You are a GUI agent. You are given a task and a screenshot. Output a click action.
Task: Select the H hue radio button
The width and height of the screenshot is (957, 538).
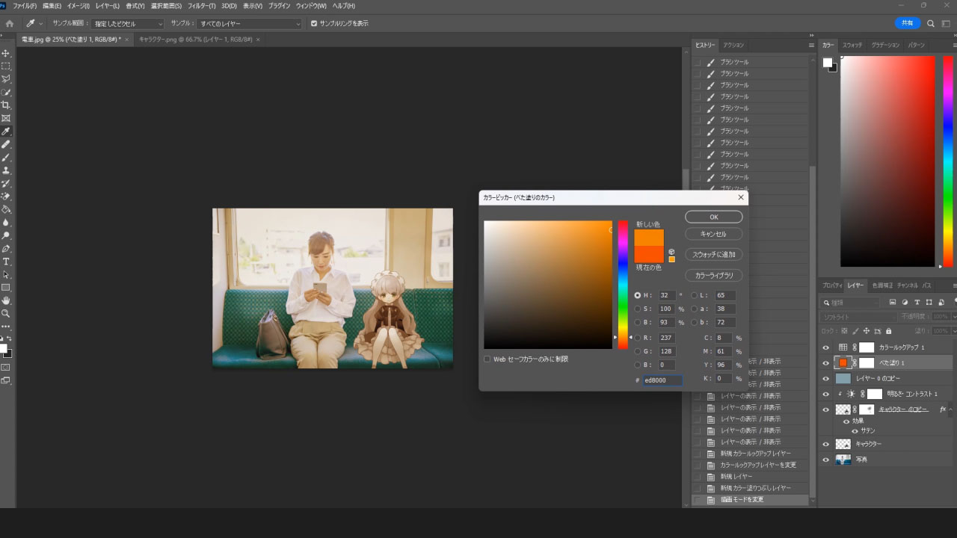[638, 295]
